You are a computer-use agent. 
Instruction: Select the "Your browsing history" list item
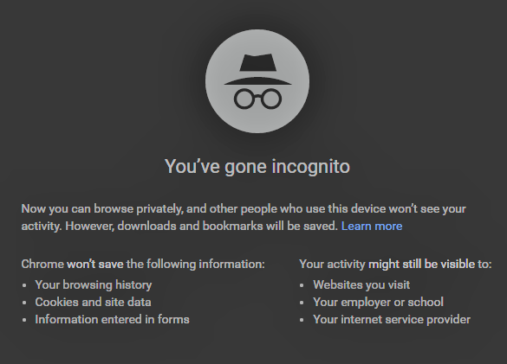point(94,285)
